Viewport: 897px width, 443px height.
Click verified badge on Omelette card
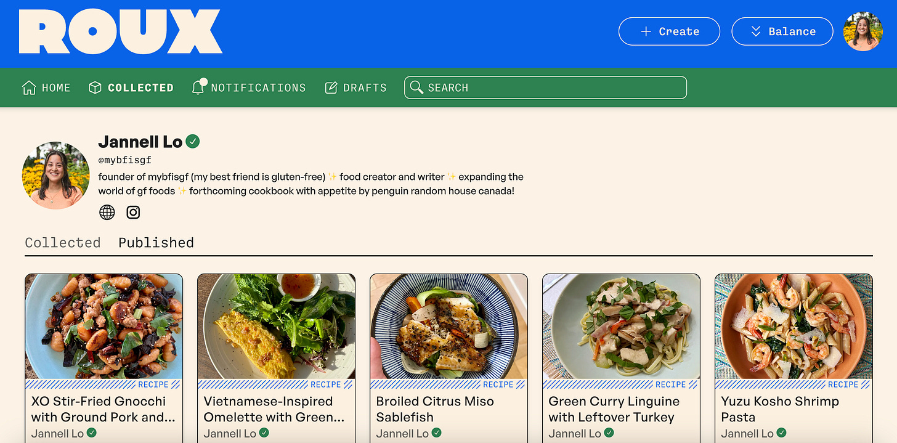click(x=264, y=433)
